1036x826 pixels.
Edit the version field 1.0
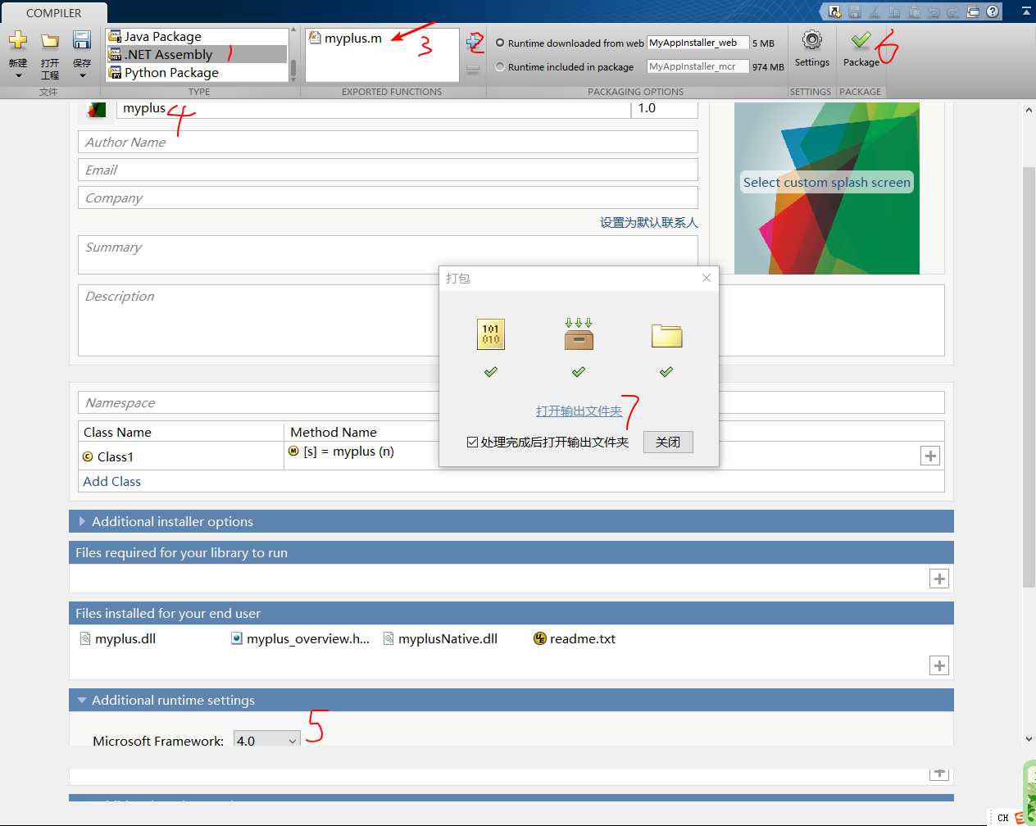pyautogui.click(x=665, y=109)
